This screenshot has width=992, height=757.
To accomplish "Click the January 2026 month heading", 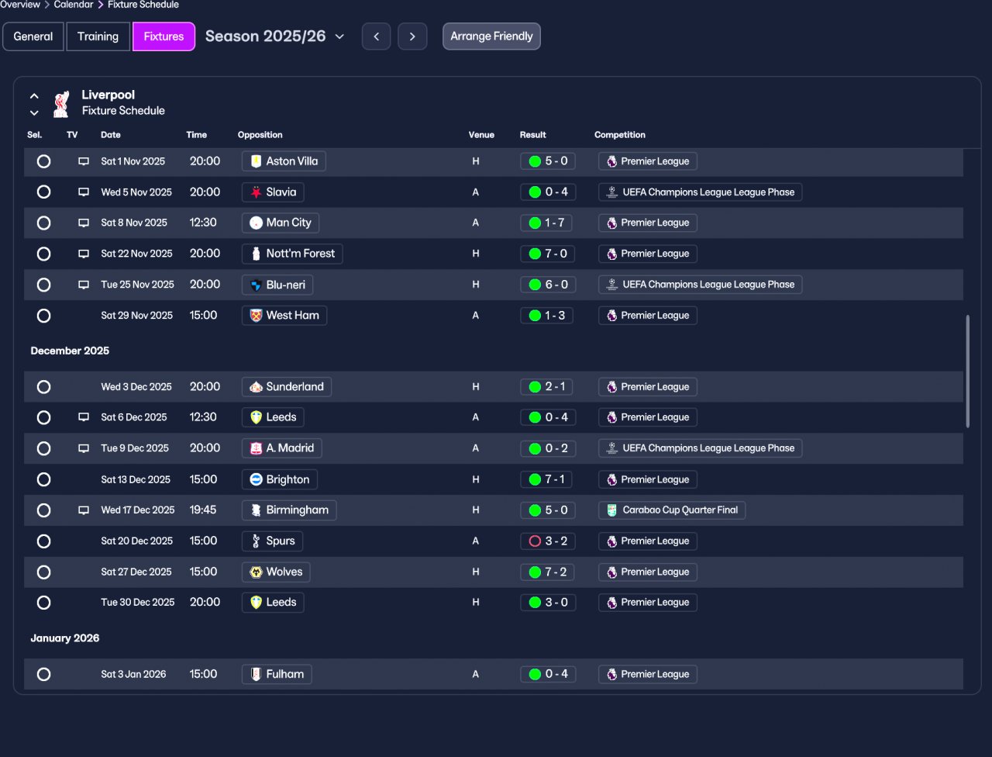I will tap(65, 638).
